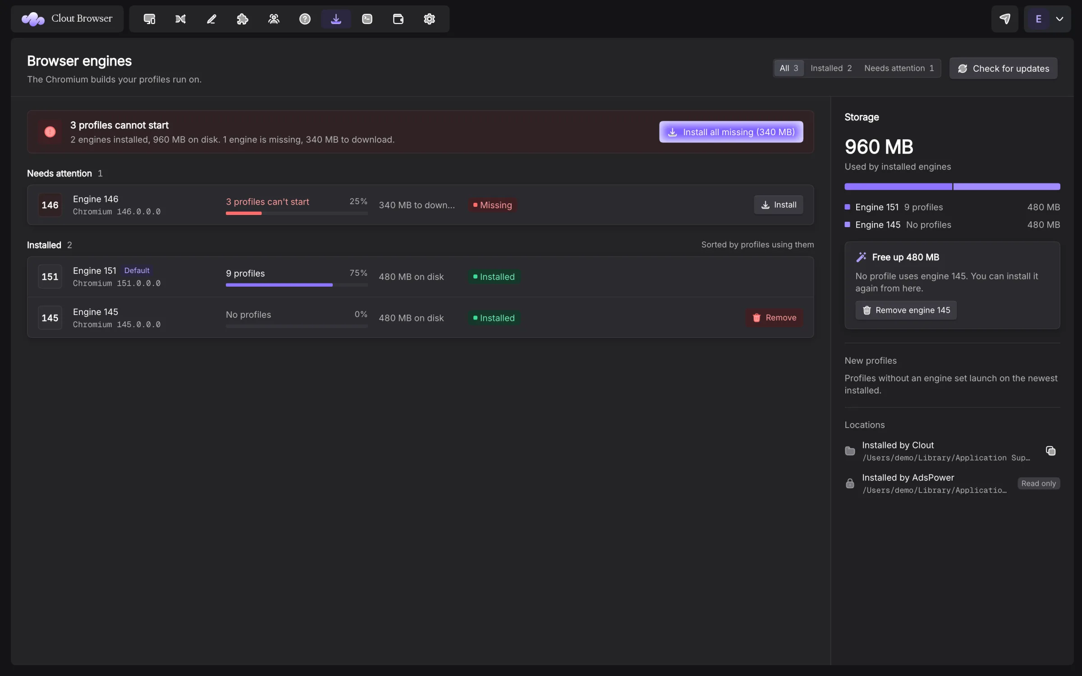Screen dimensions: 1082x676
Task: Click the Default tag next to Engine 151
Action: point(137,270)
